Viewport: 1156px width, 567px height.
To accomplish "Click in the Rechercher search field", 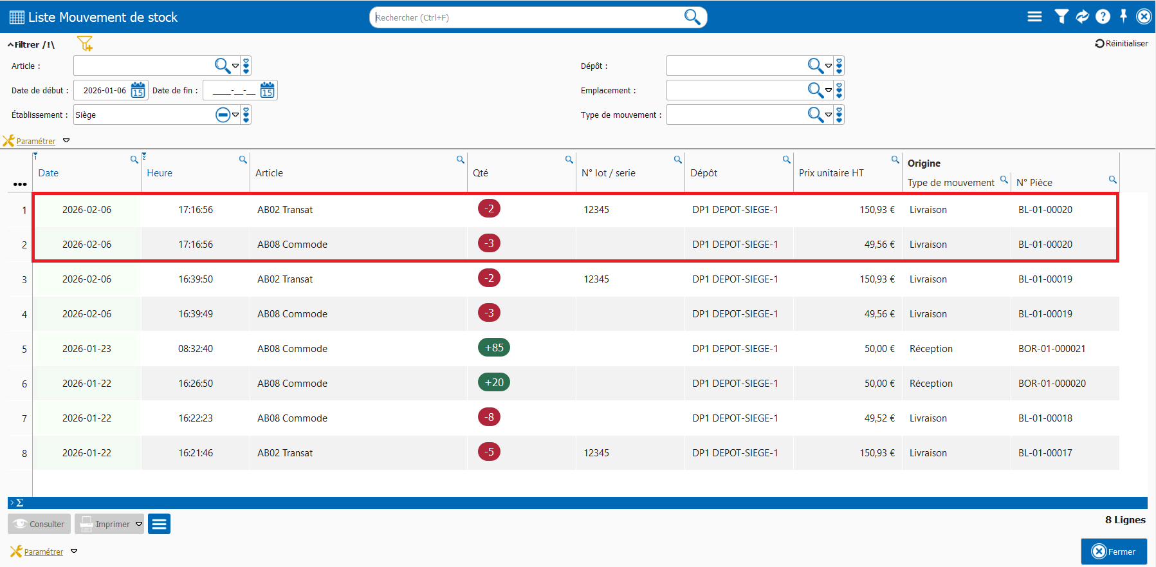I will pos(528,17).
